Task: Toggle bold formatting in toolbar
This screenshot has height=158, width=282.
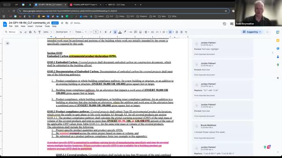Action: point(106,32)
